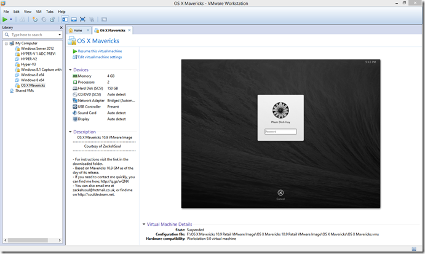Click the VMware icon in the title bar
The image size is (425, 254).
pyautogui.click(x=3, y=3)
